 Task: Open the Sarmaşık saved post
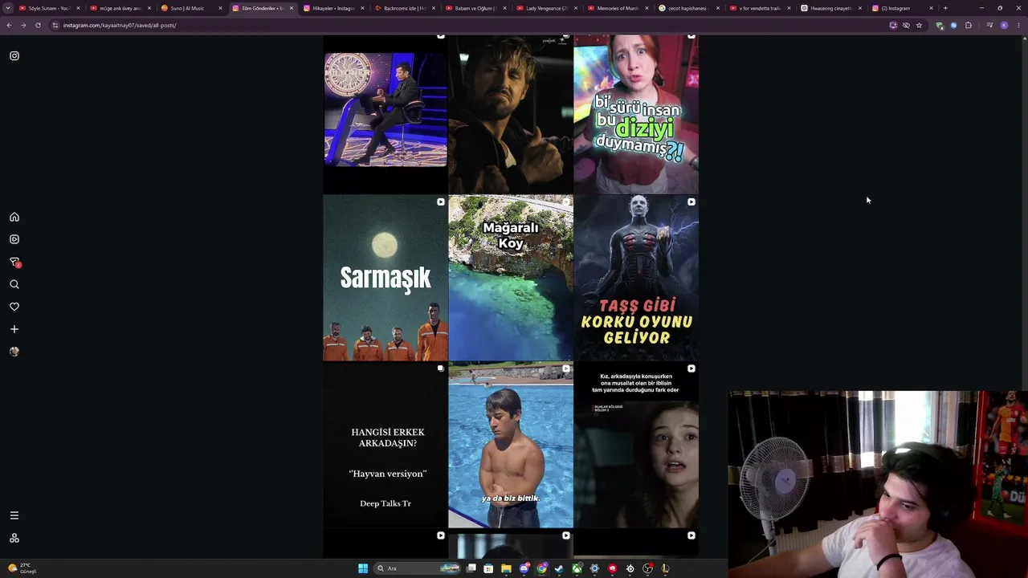(x=385, y=278)
